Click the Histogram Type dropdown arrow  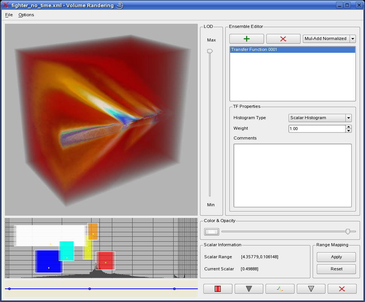348,118
